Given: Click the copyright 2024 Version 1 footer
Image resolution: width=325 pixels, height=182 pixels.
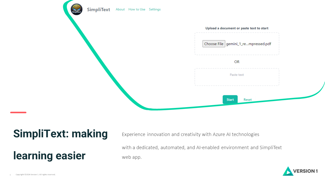Looking at the screenshot, I should coord(36,175).
